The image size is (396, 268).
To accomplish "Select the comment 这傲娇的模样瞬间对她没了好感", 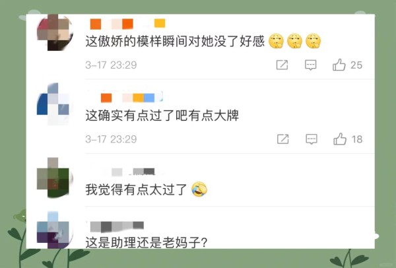I will (175, 41).
